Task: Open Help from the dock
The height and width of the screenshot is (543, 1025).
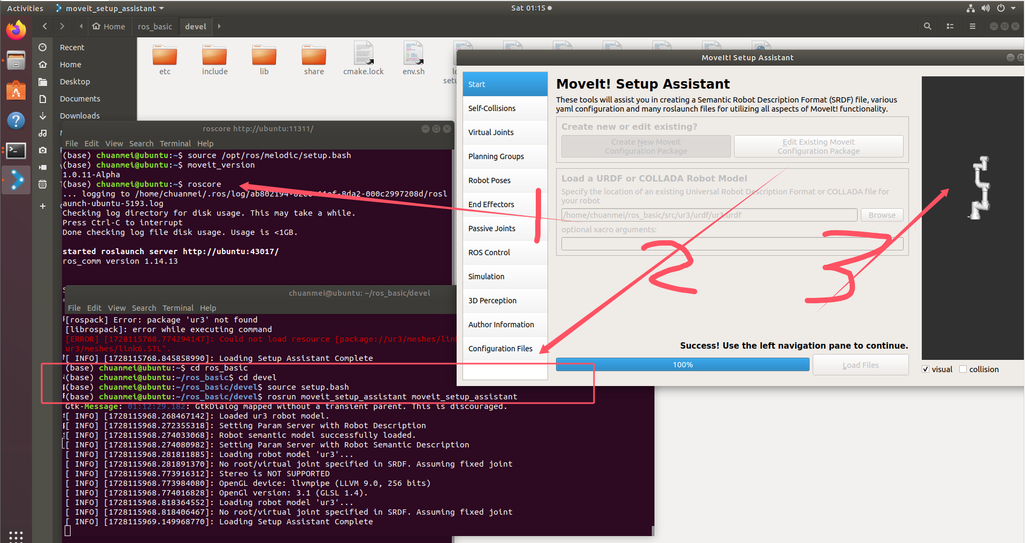Action: click(x=16, y=121)
